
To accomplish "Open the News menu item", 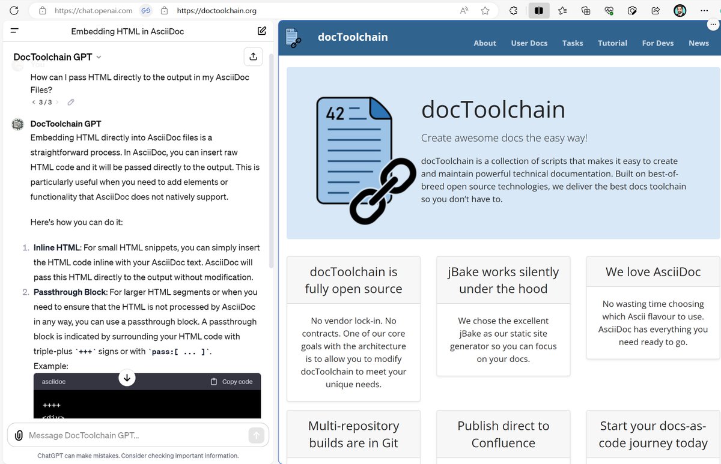I will point(699,43).
